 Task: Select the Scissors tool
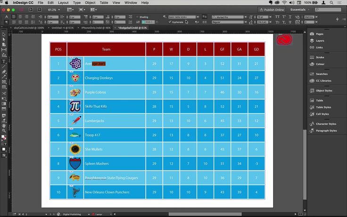coord(4,93)
